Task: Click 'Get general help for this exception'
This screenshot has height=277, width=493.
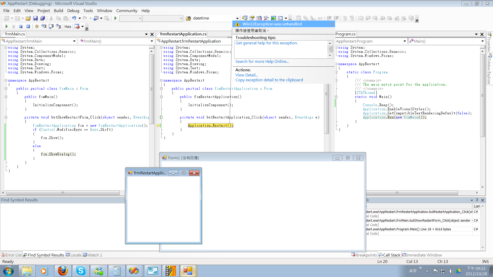Action: (267, 43)
